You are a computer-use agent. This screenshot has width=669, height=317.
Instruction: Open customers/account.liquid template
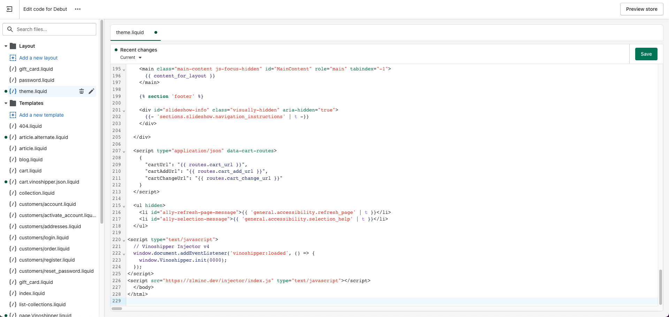coord(47,204)
